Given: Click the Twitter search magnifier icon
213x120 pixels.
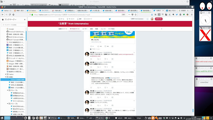Looking at the screenshot, I should pyautogui.click(x=147, y=19).
